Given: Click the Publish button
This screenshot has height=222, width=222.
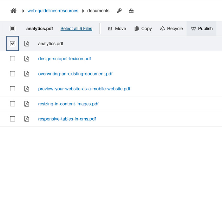Looking at the screenshot, I should [x=202, y=29].
